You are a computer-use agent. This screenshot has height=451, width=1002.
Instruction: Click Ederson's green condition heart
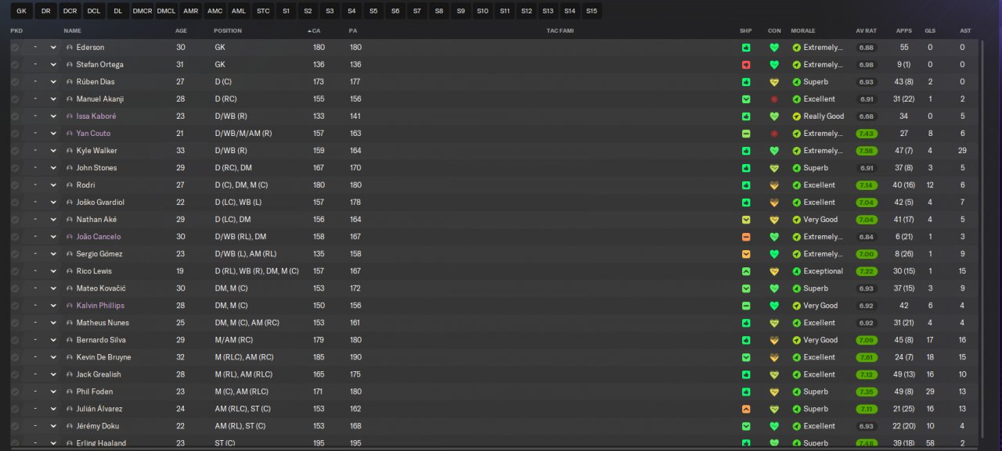774,48
